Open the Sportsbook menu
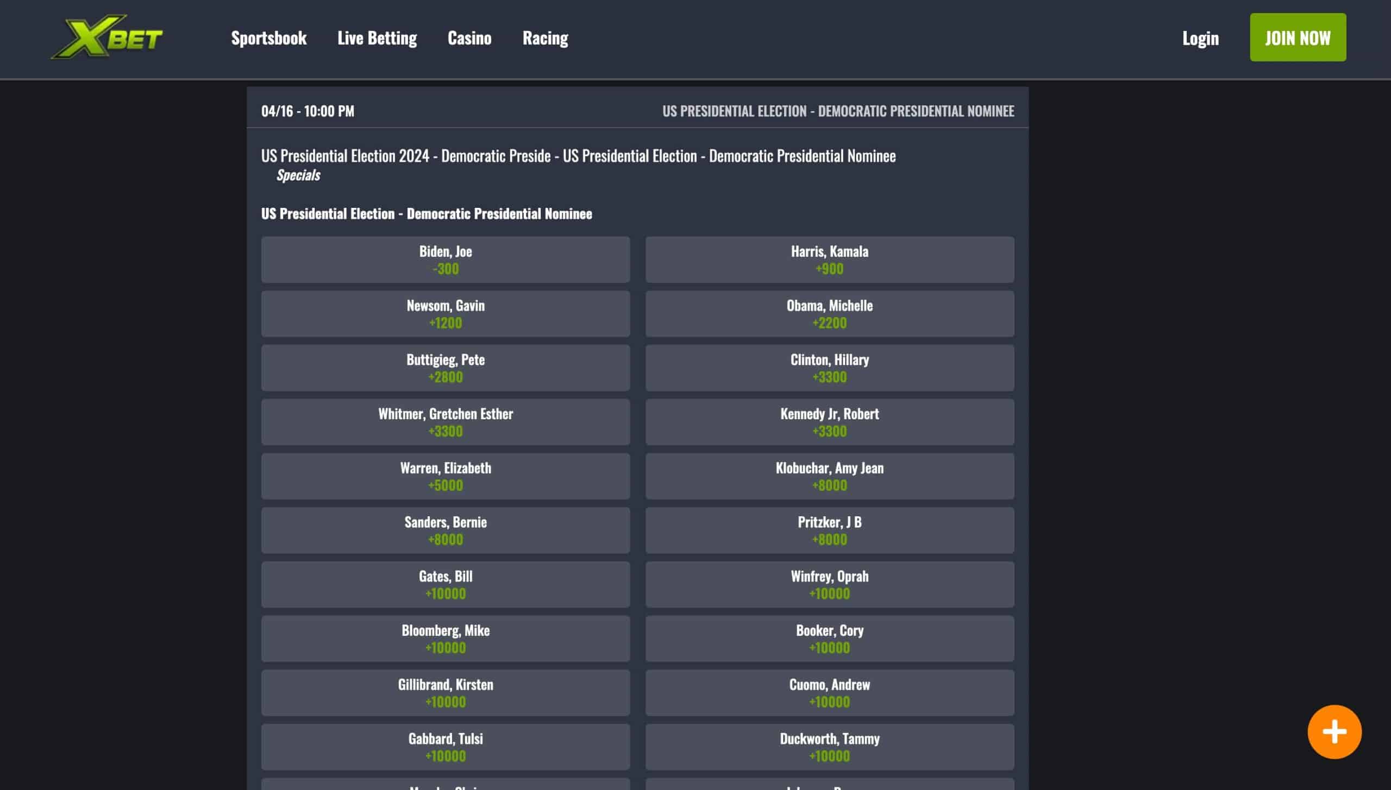 coord(269,38)
